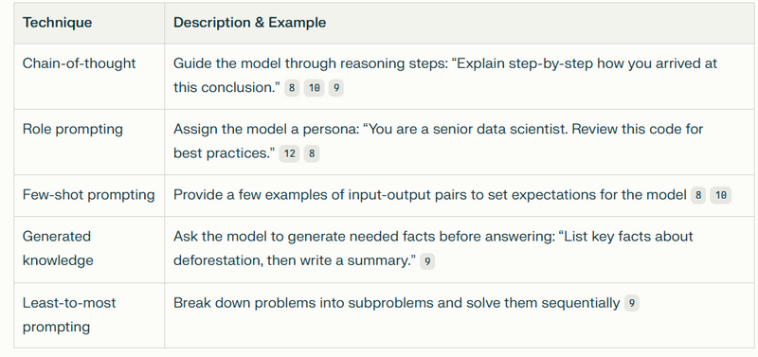This screenshot has height=357, width=758.
Task: Select the Few-shot prompting technique cell
Action: pyautogui.click(x=88, y=195)
